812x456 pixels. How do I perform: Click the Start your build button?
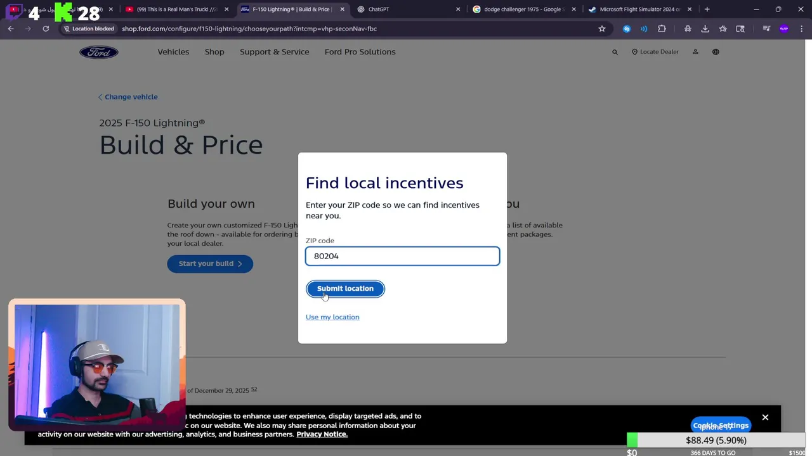pos(210,263)
